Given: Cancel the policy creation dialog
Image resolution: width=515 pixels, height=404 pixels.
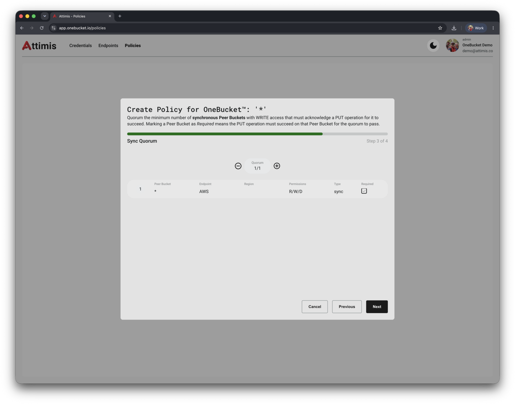Looking at the screenshot, I should coord(314,307).
